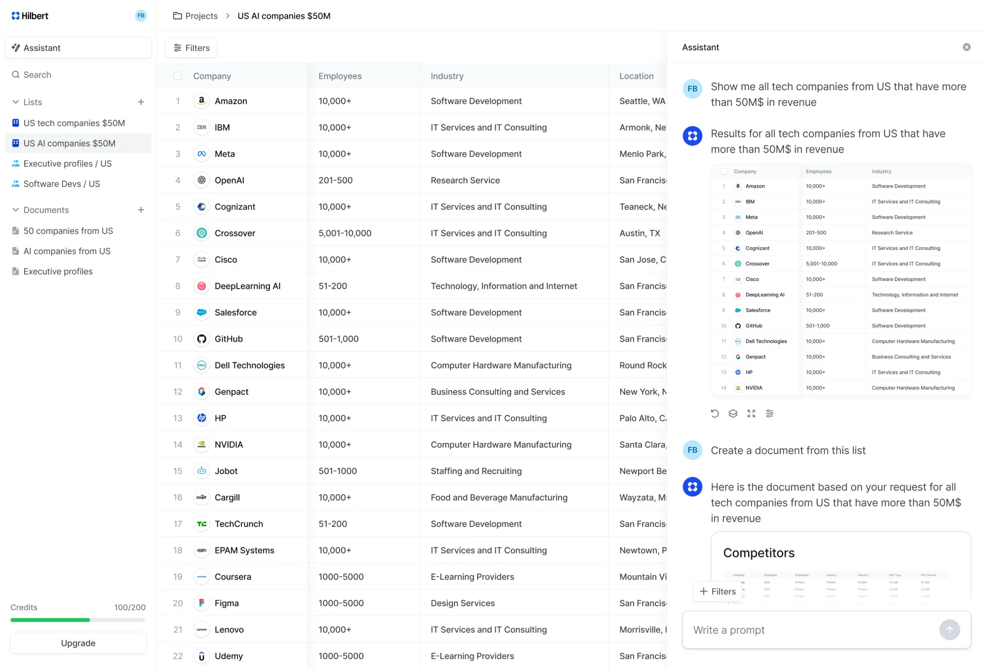Click Food and Beverage Manufacturing cell
987x669 pixels.
tap(499, 497)
